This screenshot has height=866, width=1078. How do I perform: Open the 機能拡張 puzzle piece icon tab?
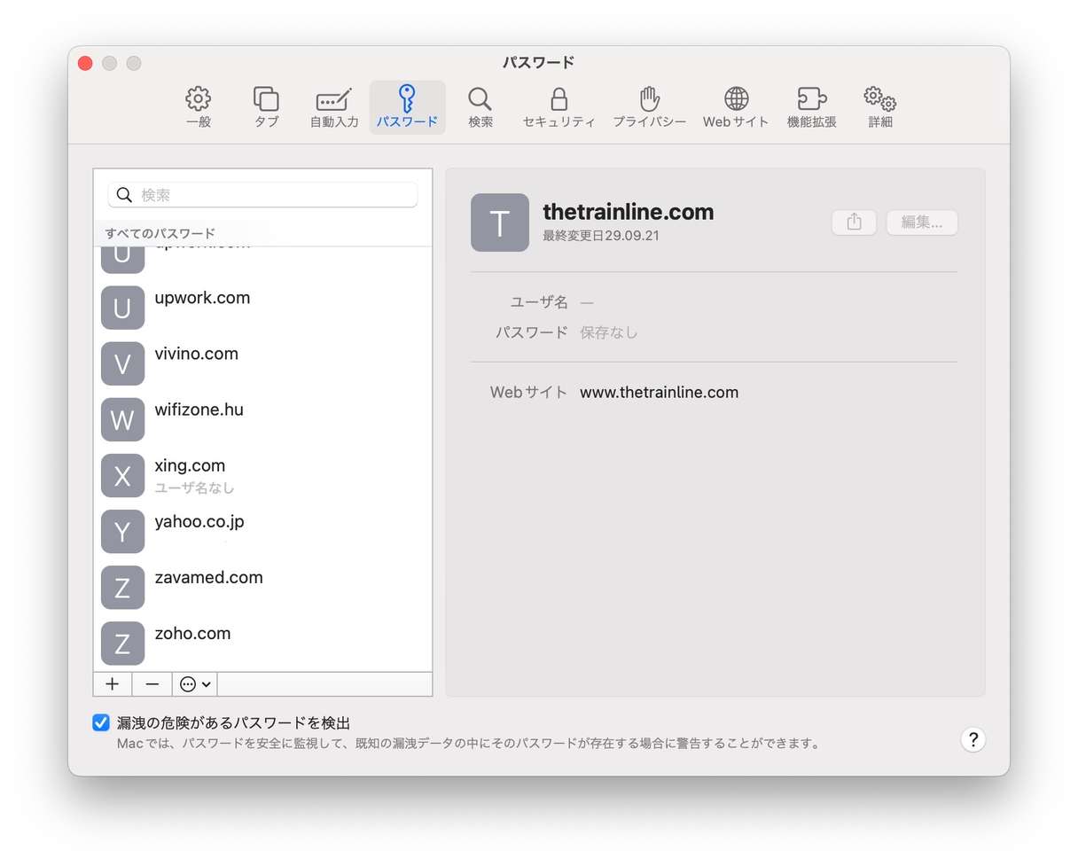click(812, 107)
